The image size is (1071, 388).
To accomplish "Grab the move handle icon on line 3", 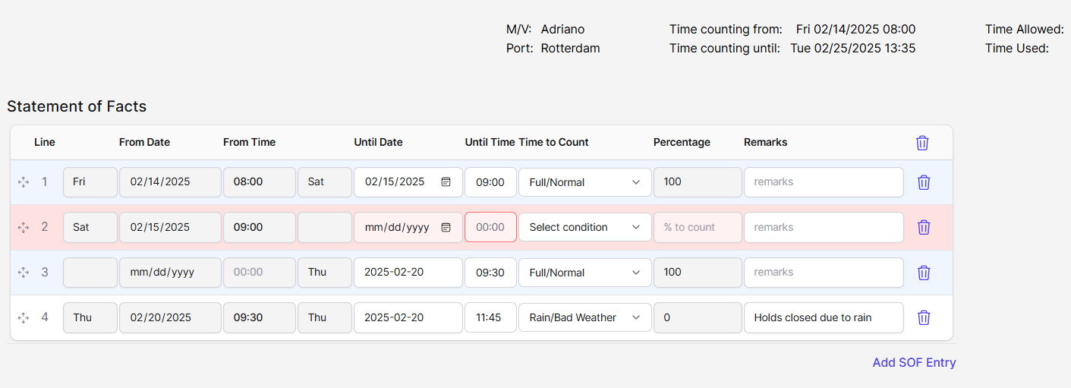I will coord(24,273).
